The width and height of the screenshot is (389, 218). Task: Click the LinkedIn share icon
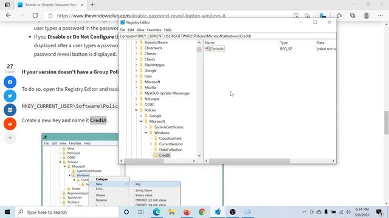tap(10, 110)
